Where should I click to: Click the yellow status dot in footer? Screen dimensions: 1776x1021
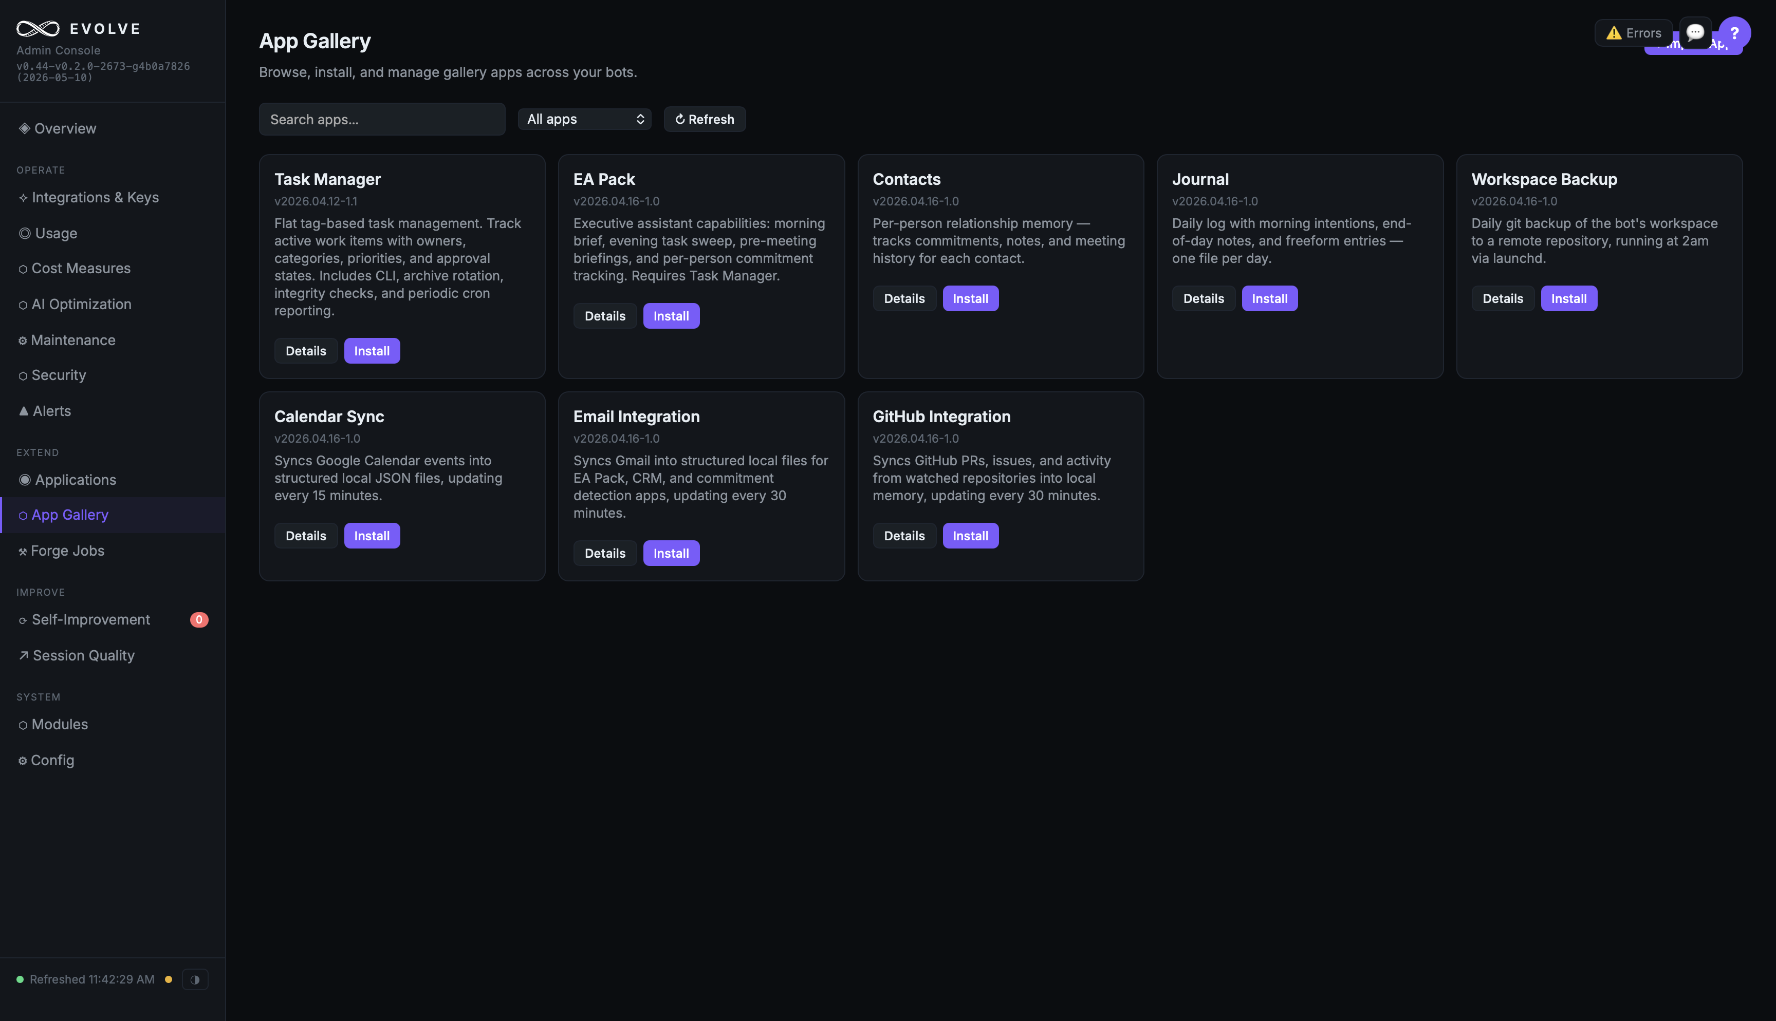(169, 979)
